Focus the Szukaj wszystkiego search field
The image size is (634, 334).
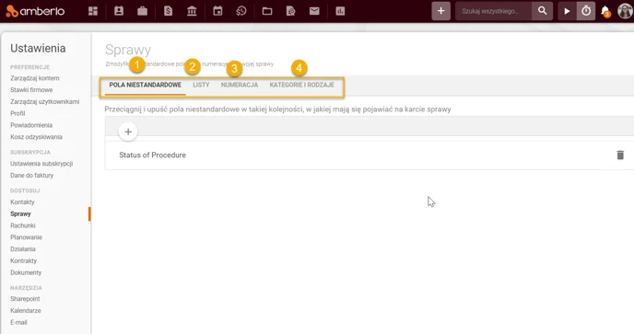(493, 11)
